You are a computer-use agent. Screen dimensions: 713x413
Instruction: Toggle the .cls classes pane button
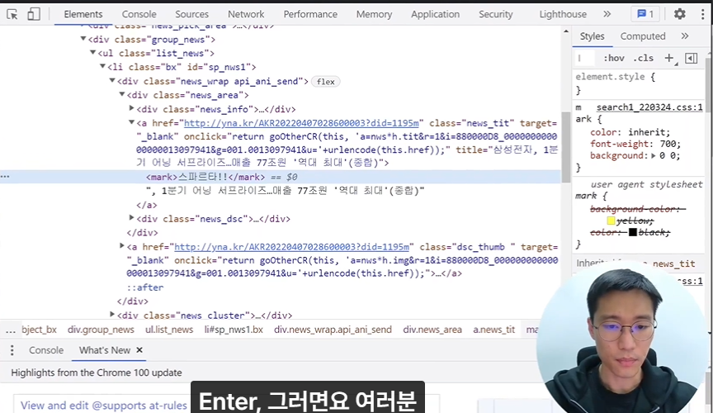[x=643, y=59]
